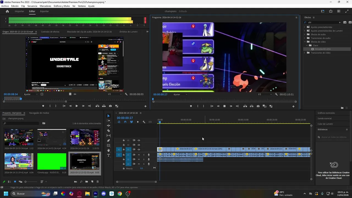Switch Project panel to icon view
This screenshot has width=352, height=198.
tap(15, 182)
